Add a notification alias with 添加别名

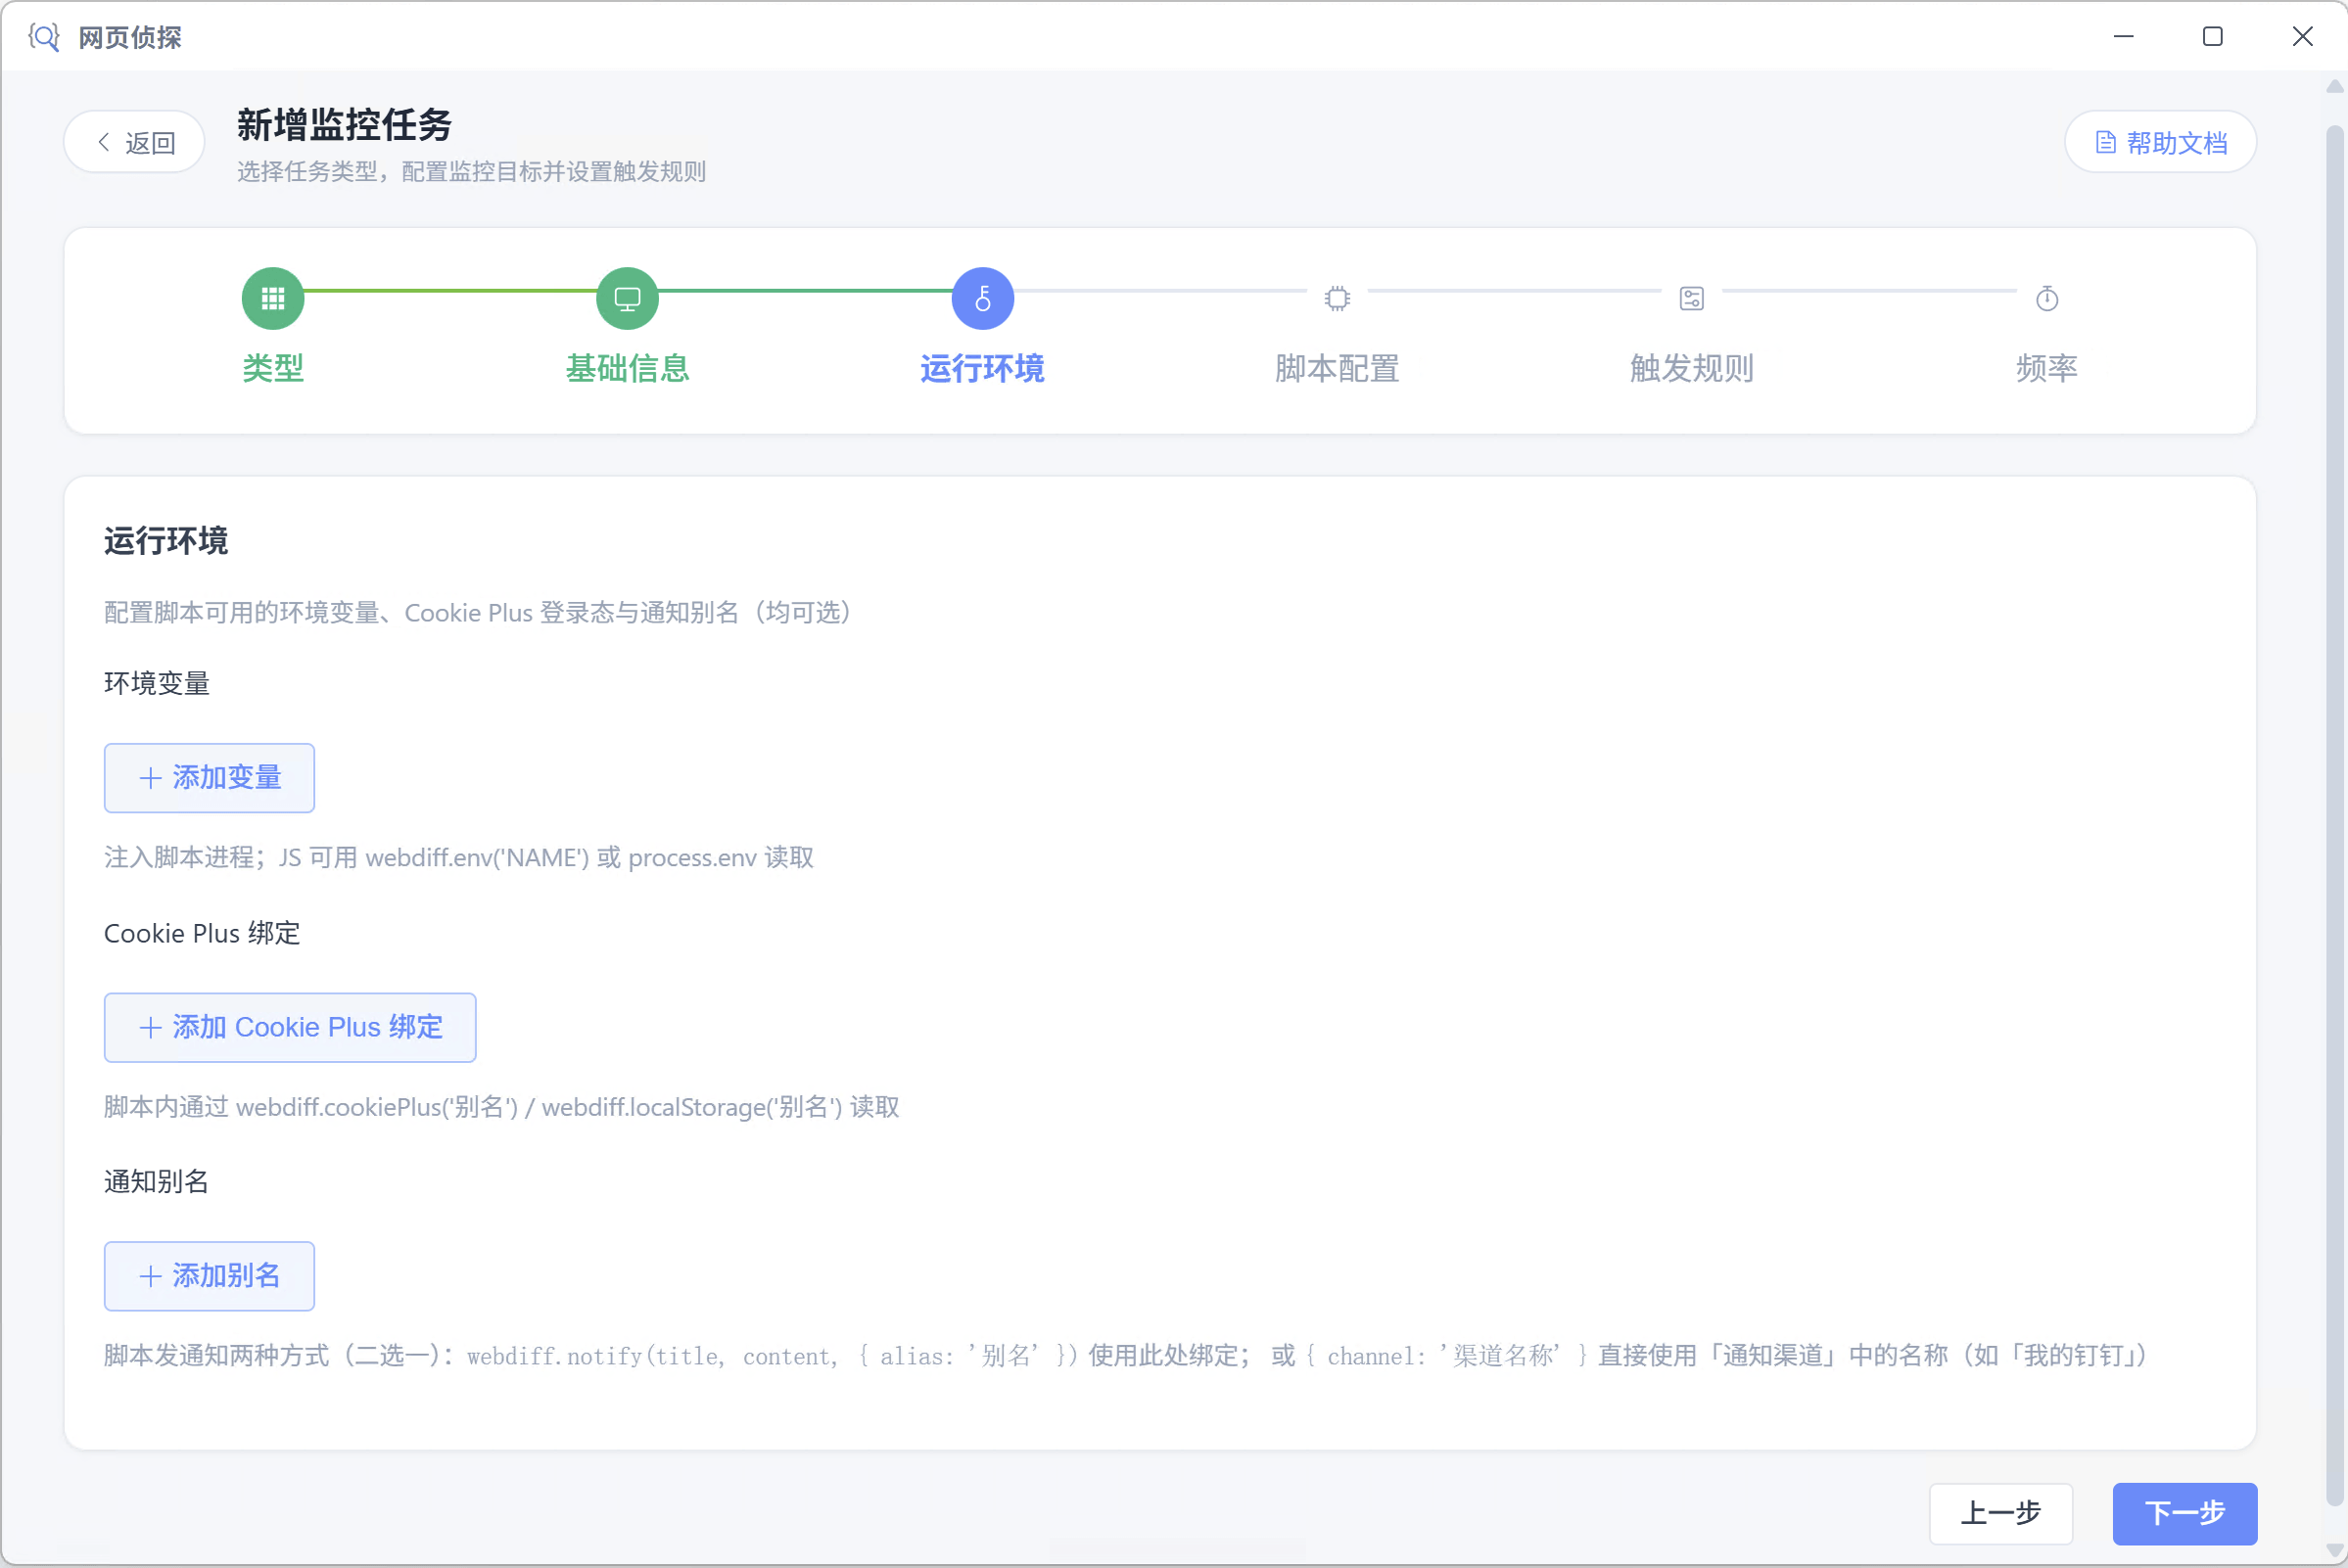[x=210, y=1276]
